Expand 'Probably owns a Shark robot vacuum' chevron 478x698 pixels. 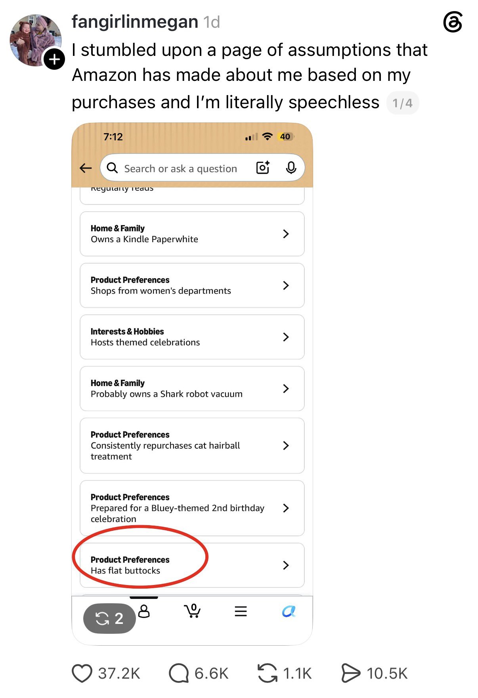coord(286,388)
